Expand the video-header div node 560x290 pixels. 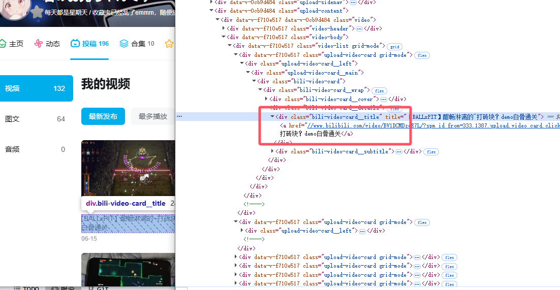(224, 28)
